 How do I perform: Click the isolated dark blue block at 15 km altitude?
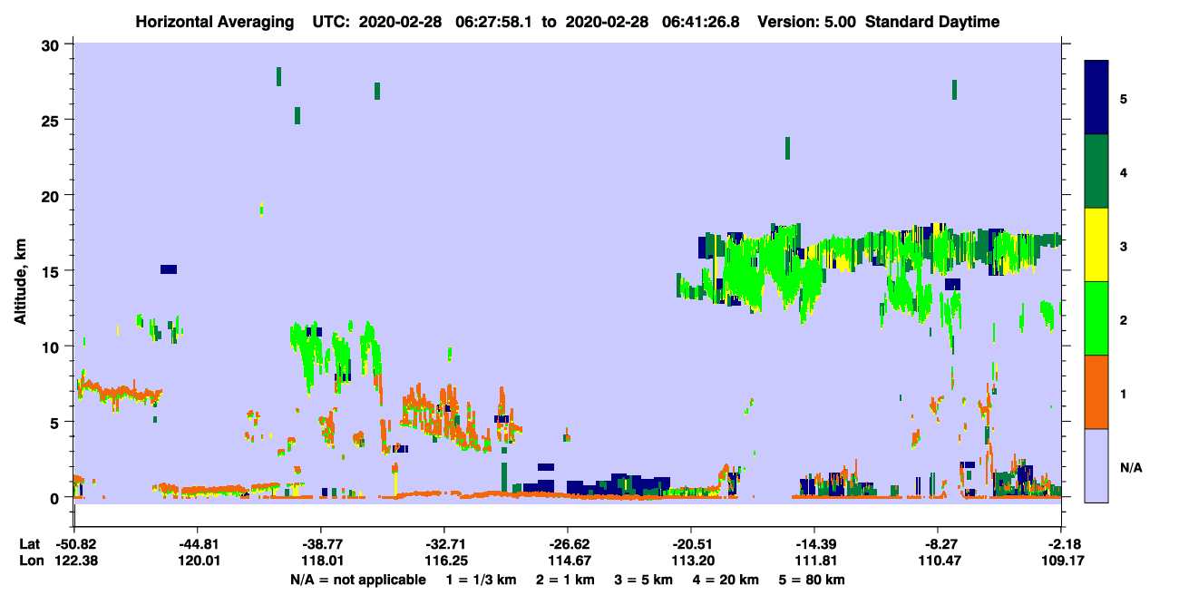click(x=169, y=269)
